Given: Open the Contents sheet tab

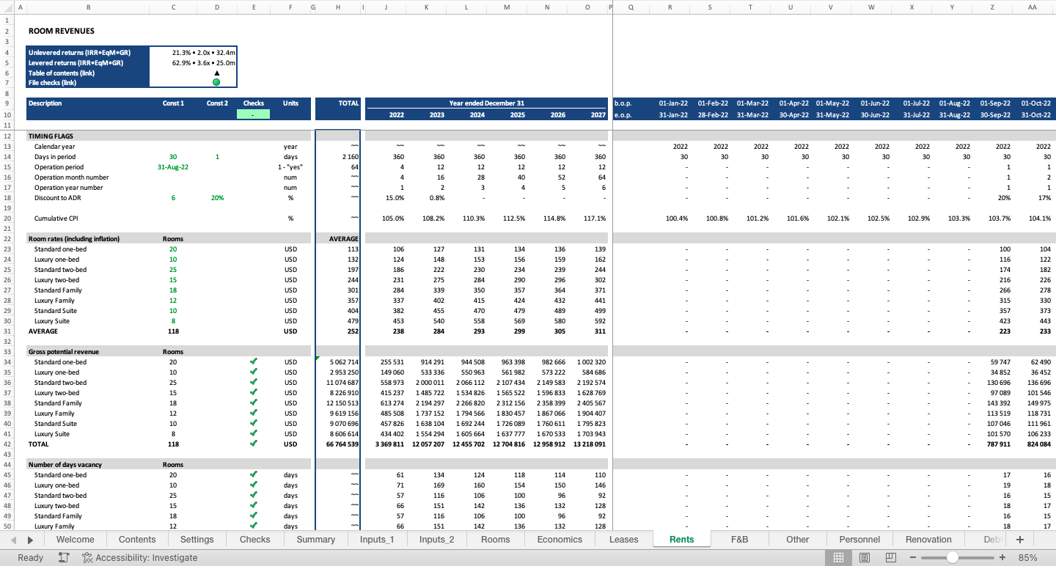Looking at the screenshot, I should [x=137, y=540].
